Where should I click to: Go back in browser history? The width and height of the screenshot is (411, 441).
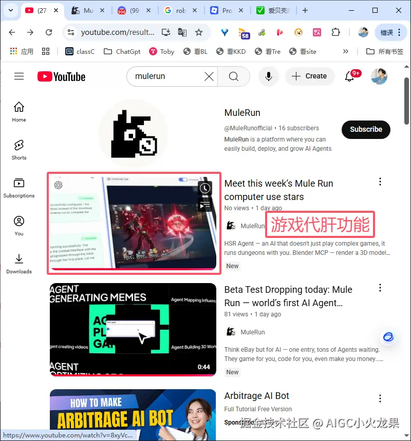[x=12, y=32]
